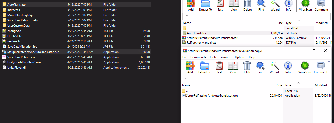Click Add in SetupReiPatcherAndAutoTranslator.rar window
This screenshot has width=334, height=123.
pos(190,68)
